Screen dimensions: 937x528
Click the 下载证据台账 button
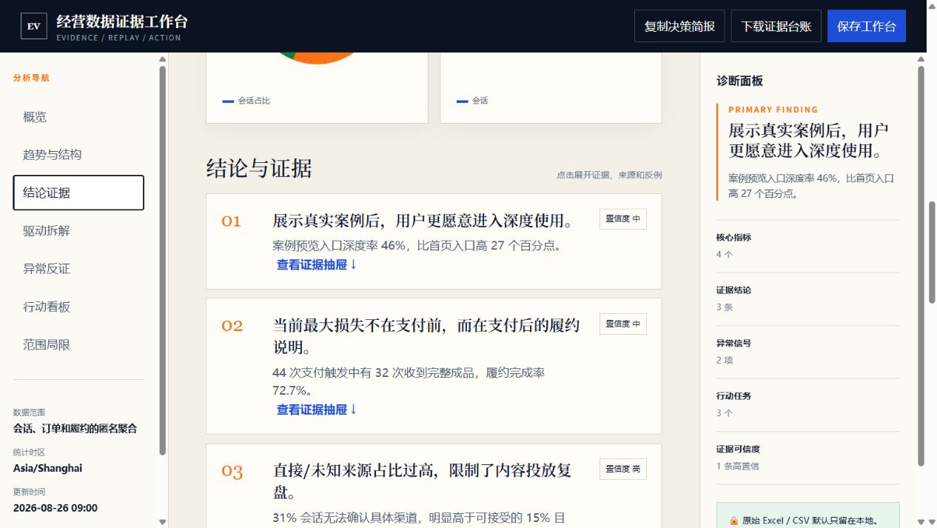tap(776, 26)
